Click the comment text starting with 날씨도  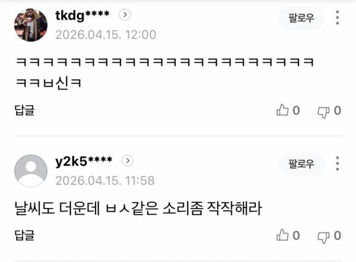[138, 208]
